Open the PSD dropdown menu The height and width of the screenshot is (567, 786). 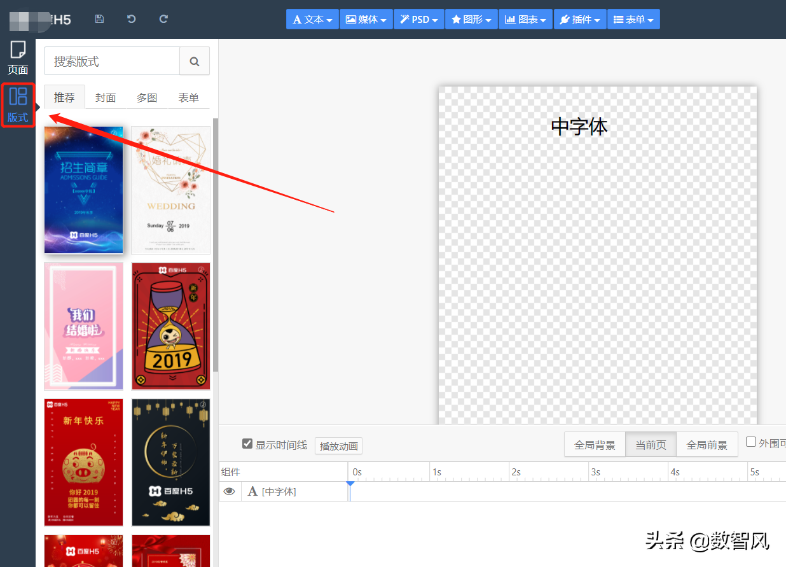(418, 19)
